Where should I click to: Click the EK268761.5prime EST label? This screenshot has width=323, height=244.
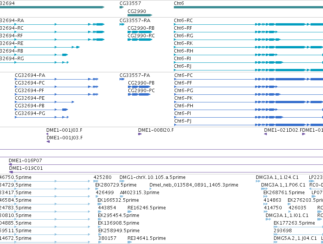click(284, 193)
